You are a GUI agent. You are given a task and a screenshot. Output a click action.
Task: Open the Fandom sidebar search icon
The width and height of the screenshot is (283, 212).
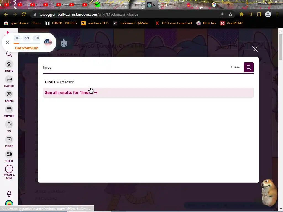click(9, 54)
